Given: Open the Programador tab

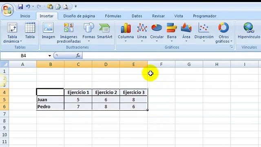Looking at the screenshot, I should pos(205,16).
